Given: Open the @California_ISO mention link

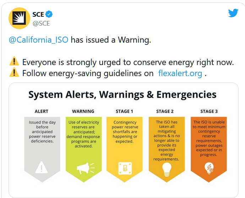Looking at the screenshot, I should 38,40.
